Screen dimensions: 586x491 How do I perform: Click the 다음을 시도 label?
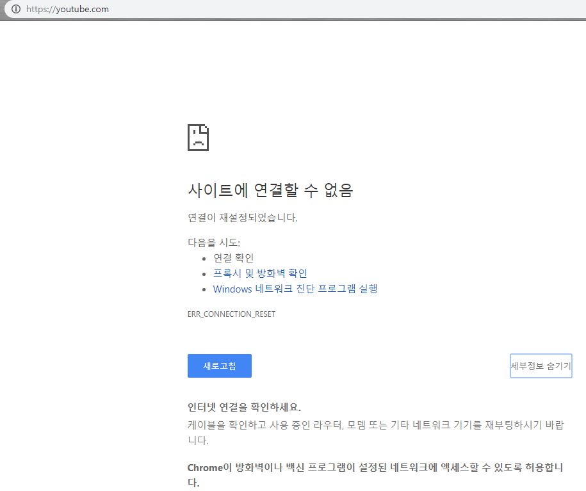click(x=214, y=243)
